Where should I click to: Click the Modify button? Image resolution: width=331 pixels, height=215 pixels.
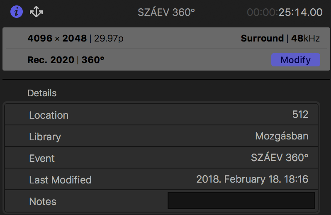(x=295, y=60)
